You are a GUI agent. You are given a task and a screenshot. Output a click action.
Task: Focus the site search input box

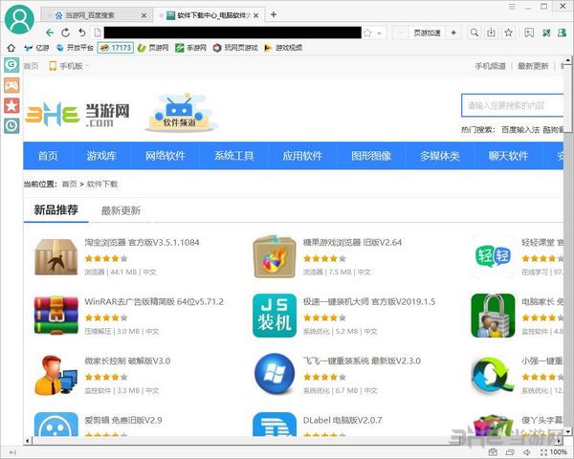[512, 105]
